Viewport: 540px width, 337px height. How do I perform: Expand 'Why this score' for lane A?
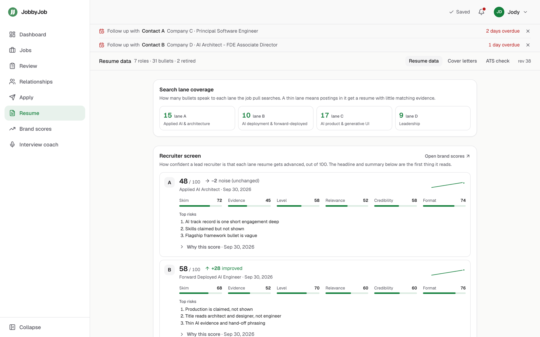click(x=217, y=247)
